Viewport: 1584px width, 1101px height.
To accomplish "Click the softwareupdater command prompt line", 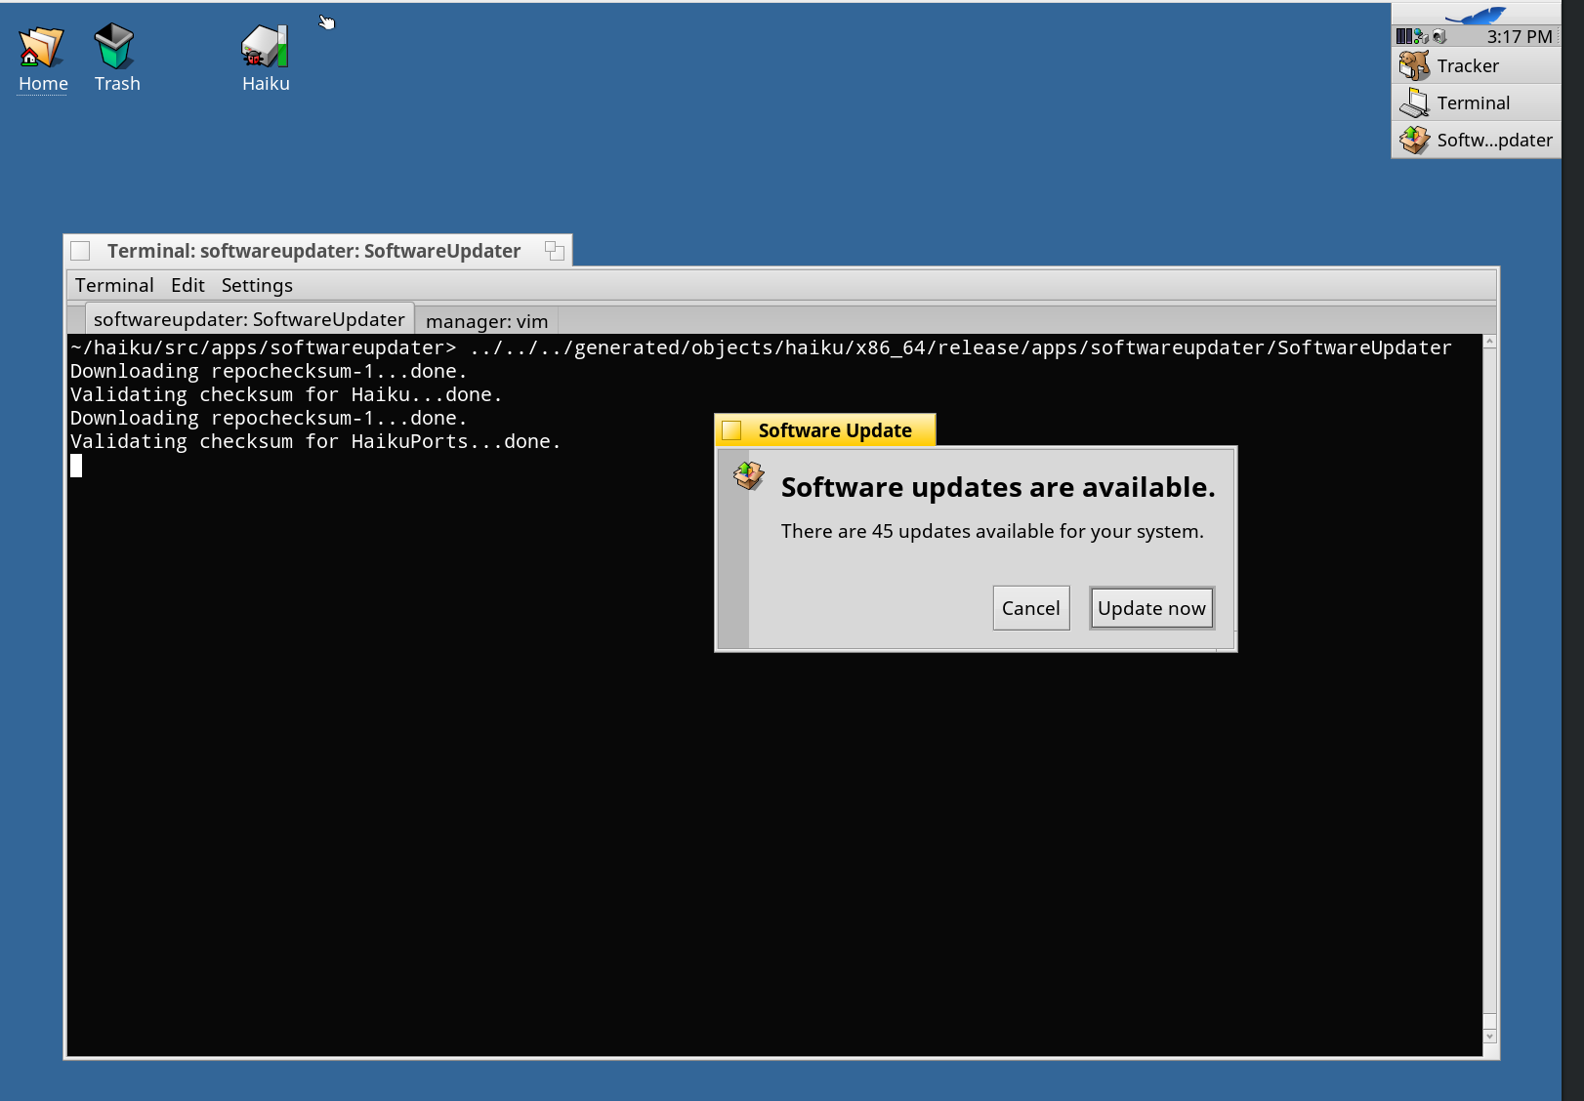I will (761, 347).
